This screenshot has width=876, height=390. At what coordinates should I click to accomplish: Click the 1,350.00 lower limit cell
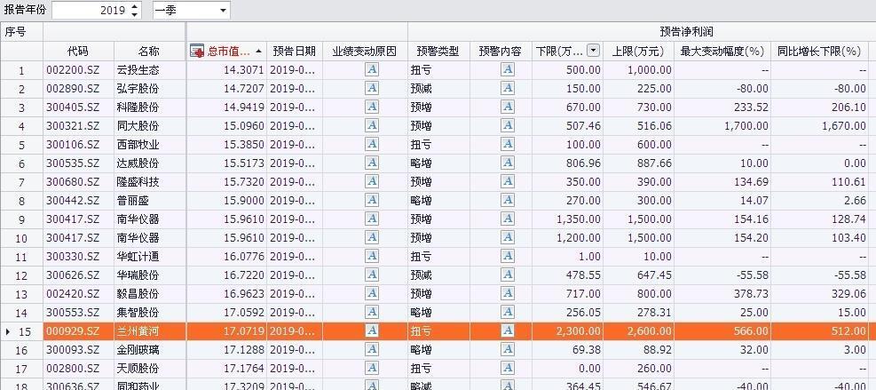pos(568,219)
